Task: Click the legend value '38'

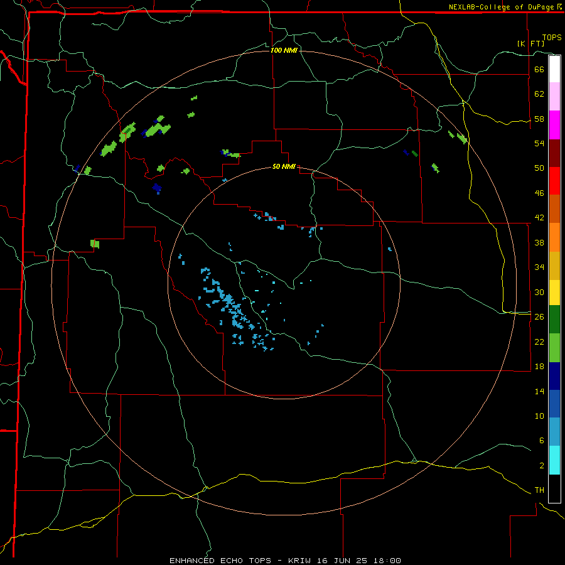Action: [539, 242]
